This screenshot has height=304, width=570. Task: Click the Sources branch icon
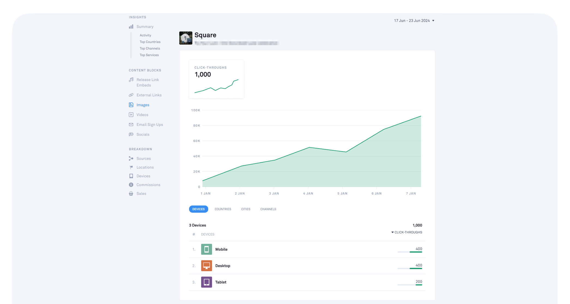pyautogui.click(x=131, y=159)
